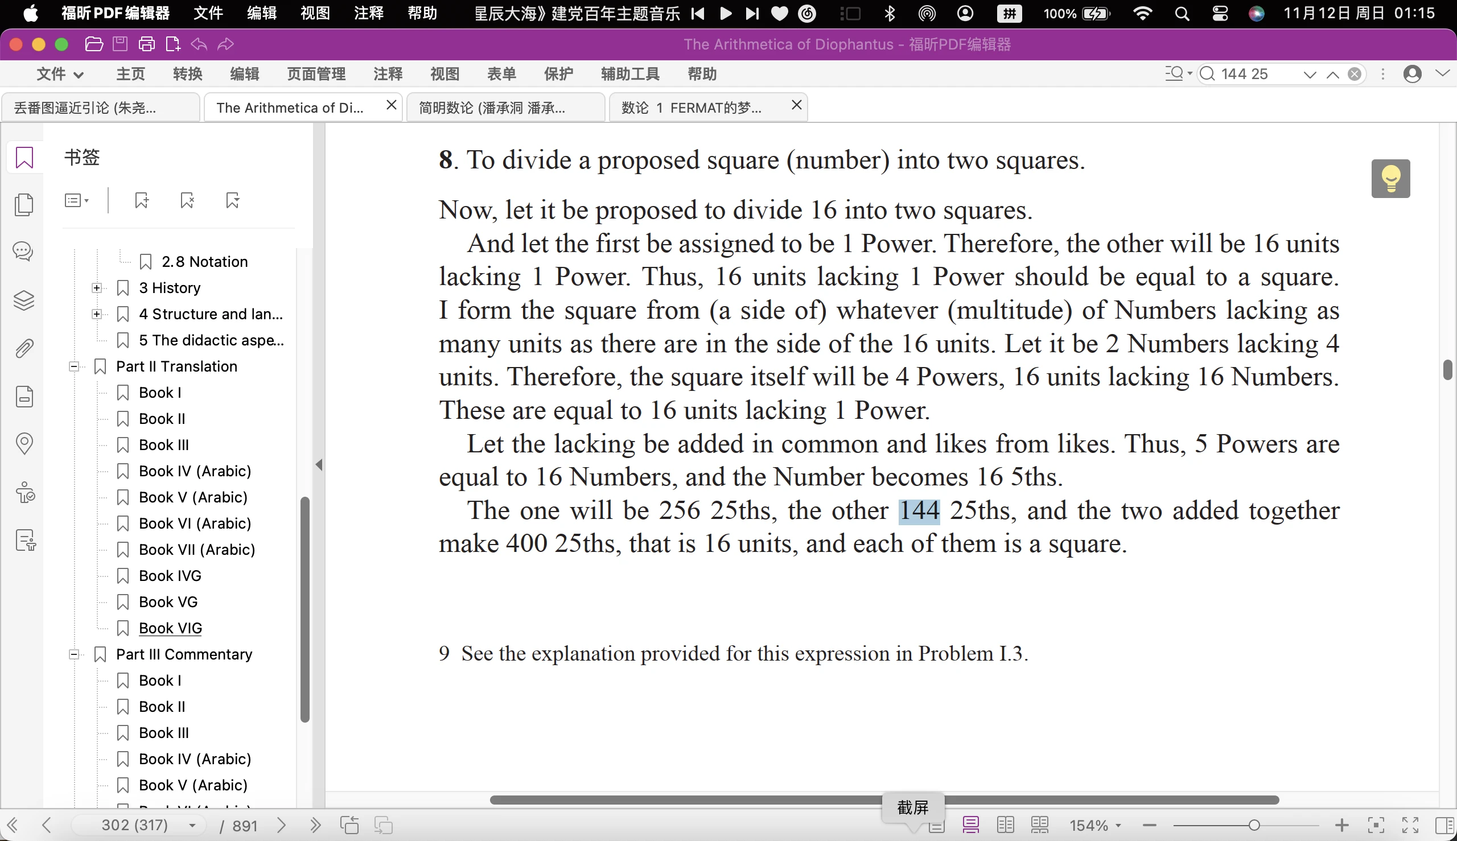Click the undo arrow in title bar
Screen dimensions: 1457x841
(x=199, y=44)
